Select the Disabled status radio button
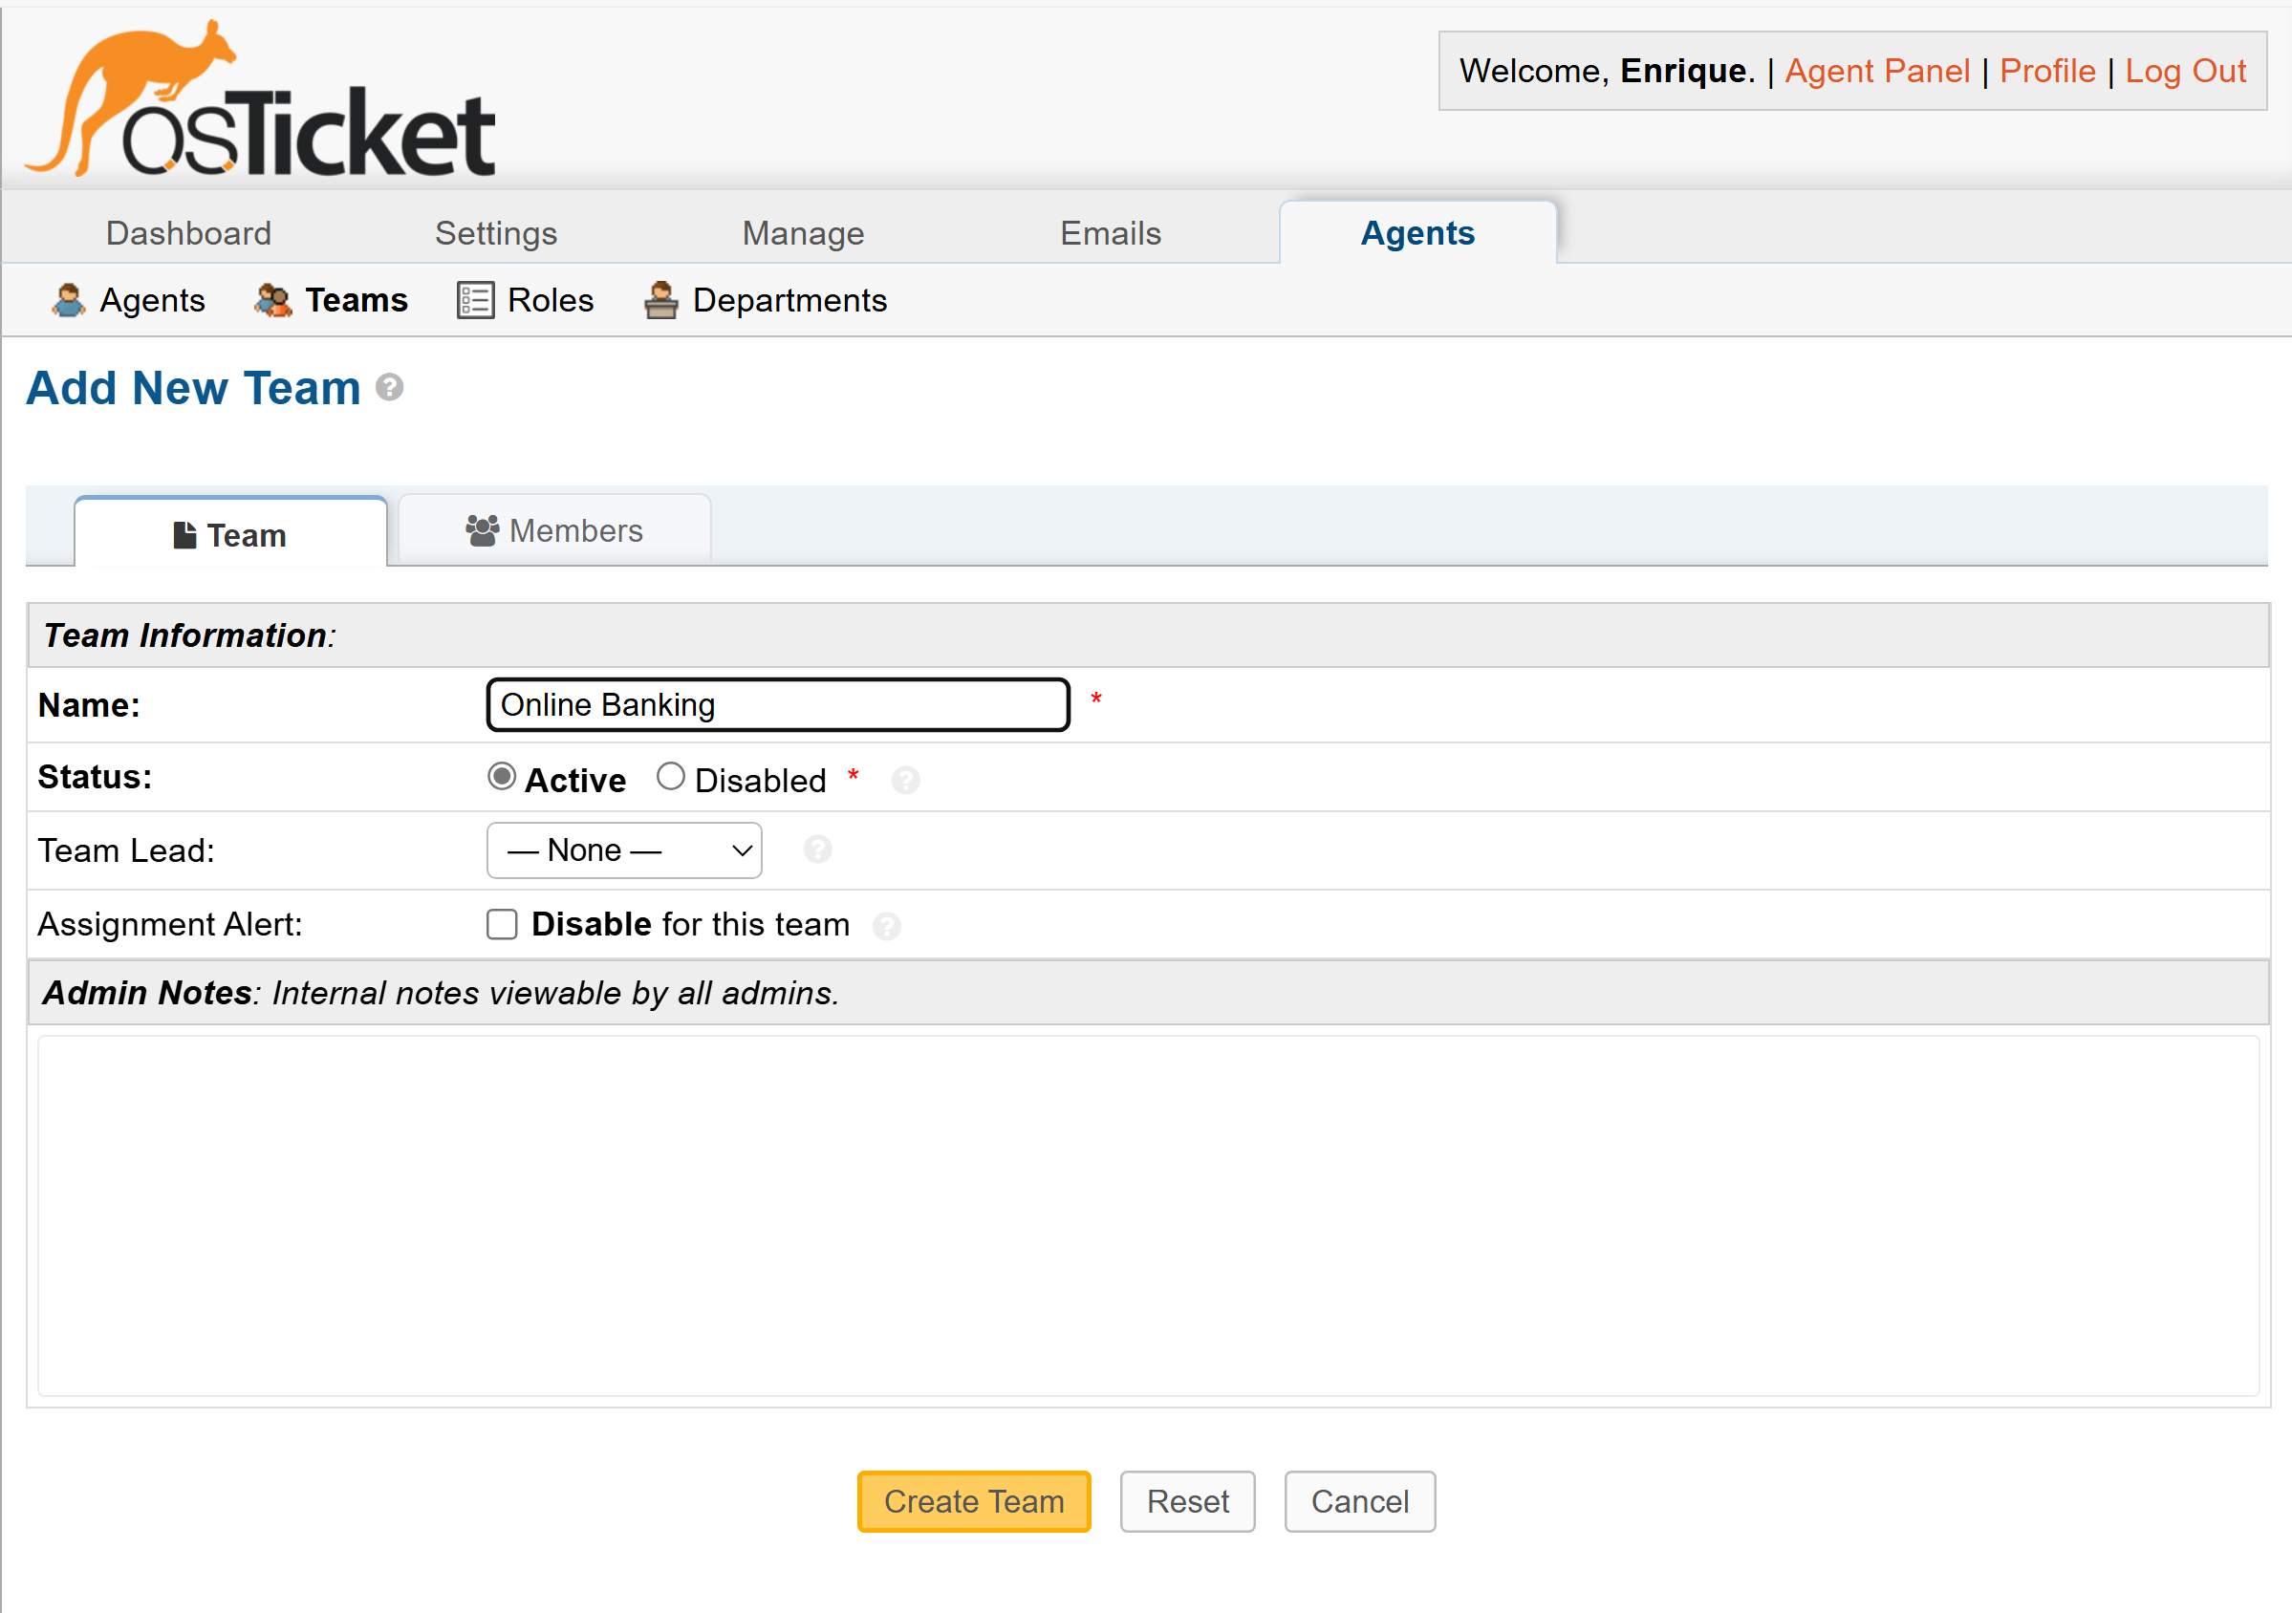Screen dimensions: 2292x1613 [x=671, y=777]
